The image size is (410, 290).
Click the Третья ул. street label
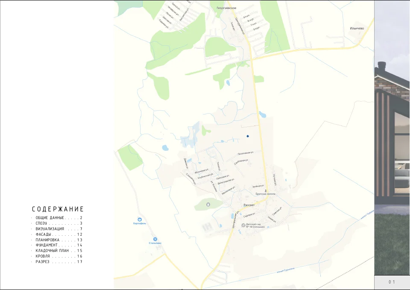point(176,6)
